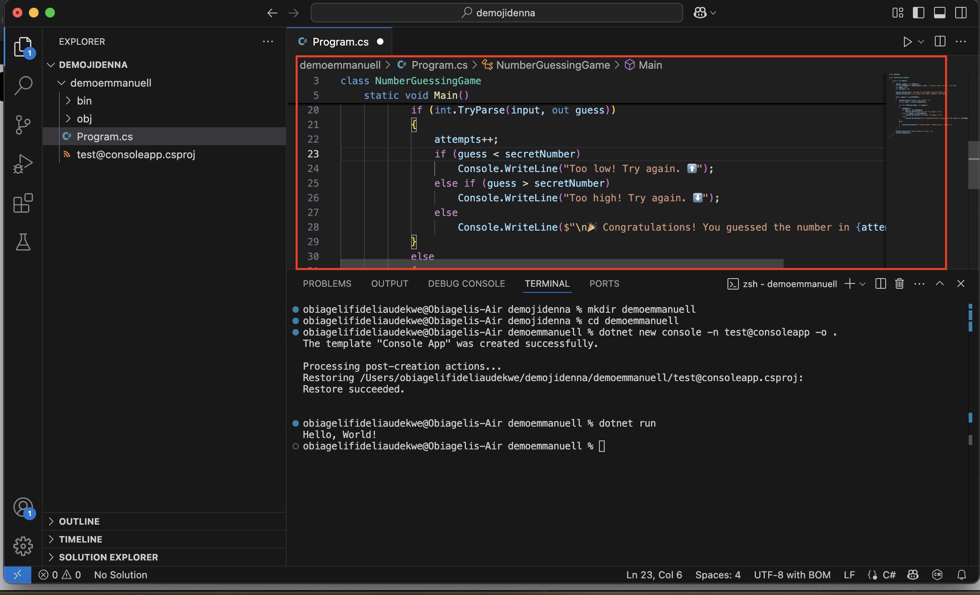Toggle the primary side bar visibility

[919, 13]
